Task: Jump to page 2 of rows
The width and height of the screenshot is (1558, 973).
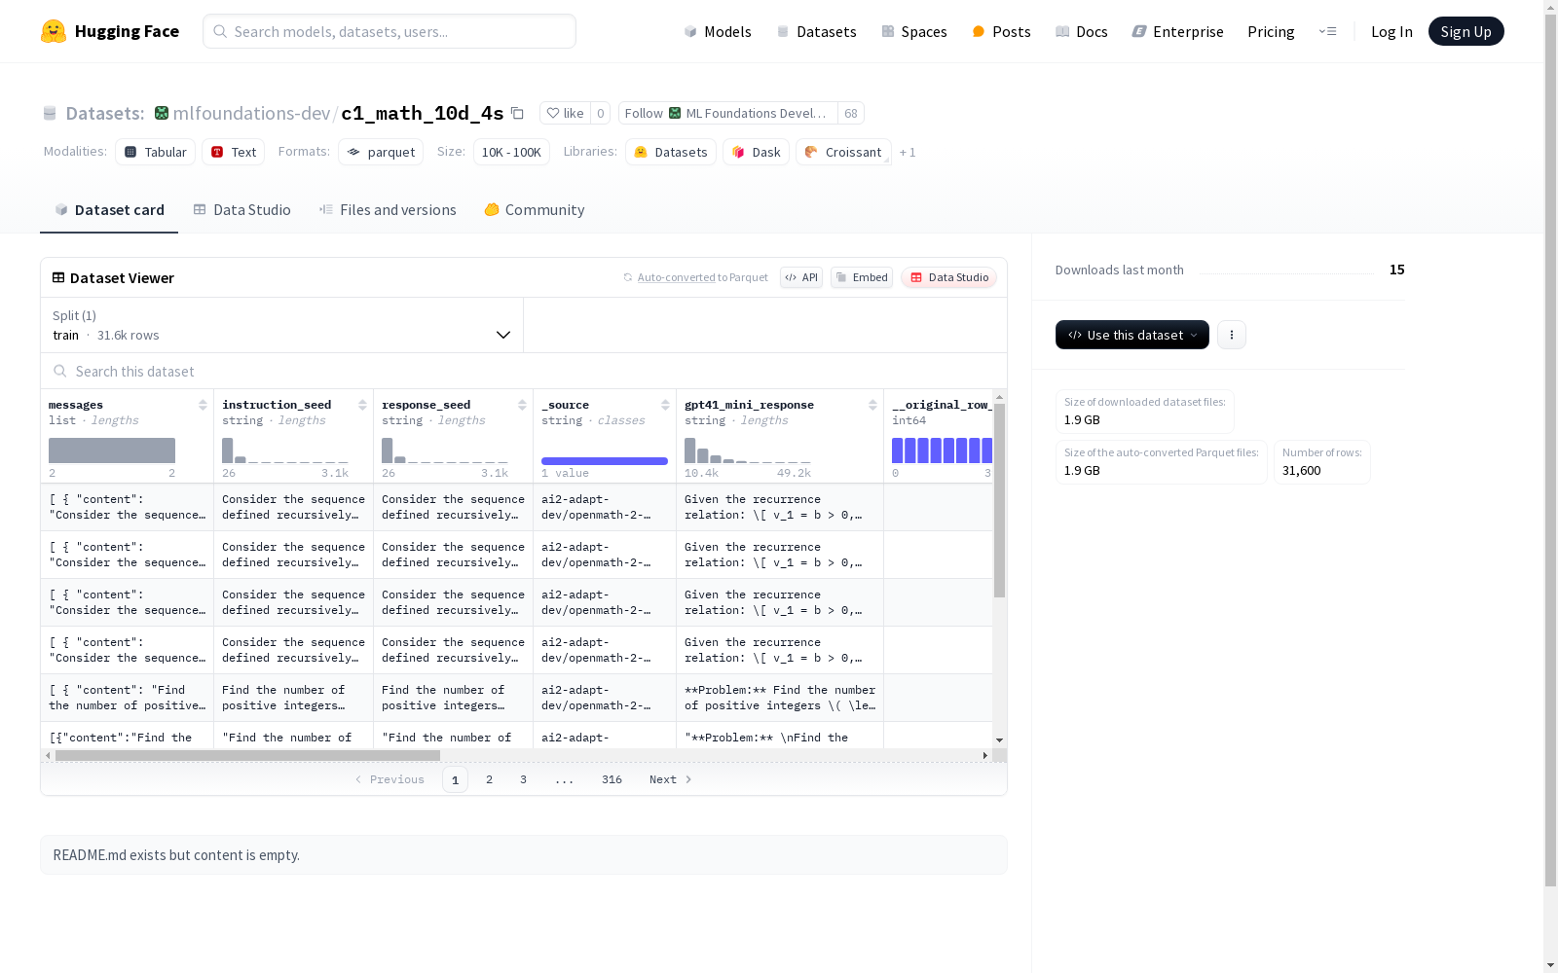Action: tap(489, 779)
